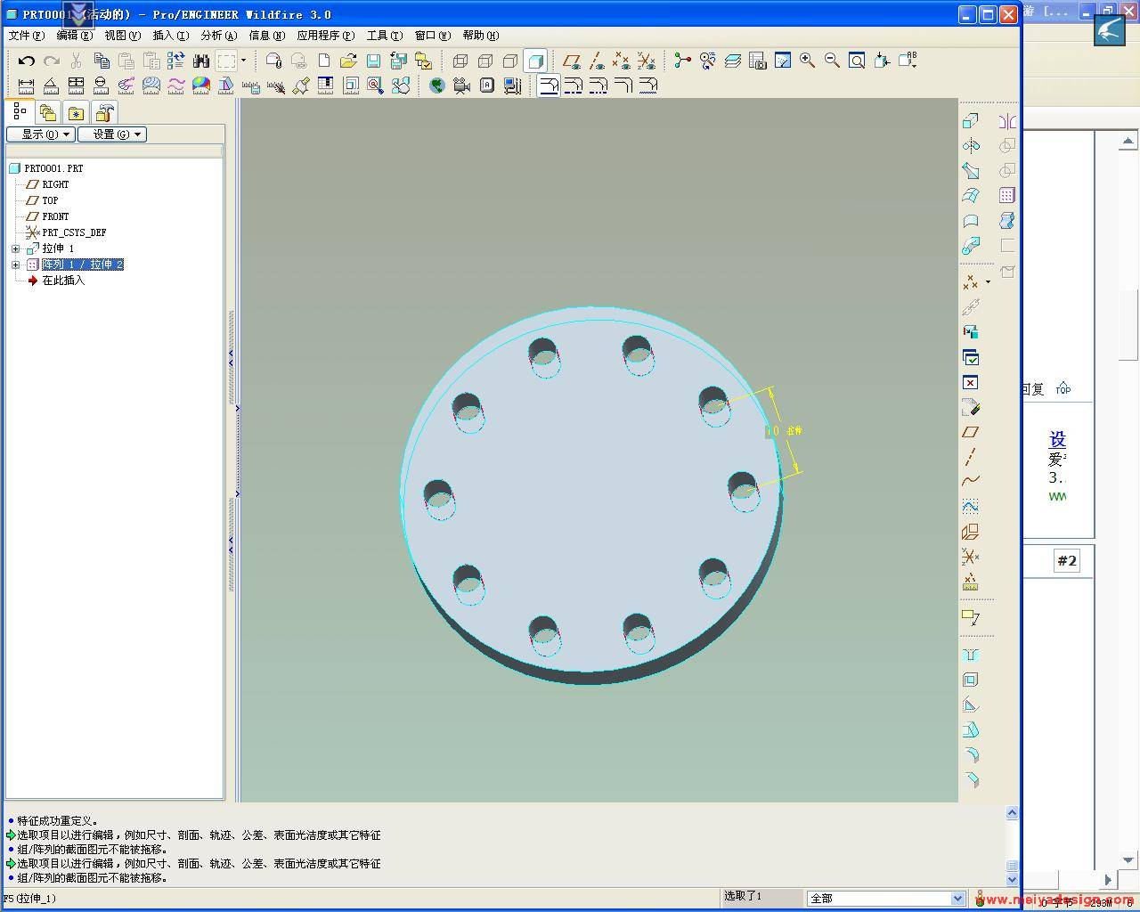1140x912 pixels.
Task: Click the repaint screen icon
Action: (x=782, y=61)
